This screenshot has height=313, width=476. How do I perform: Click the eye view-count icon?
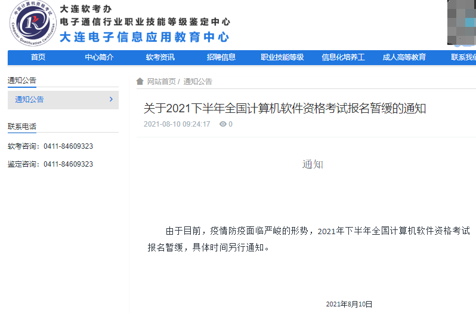coord(222,124)
